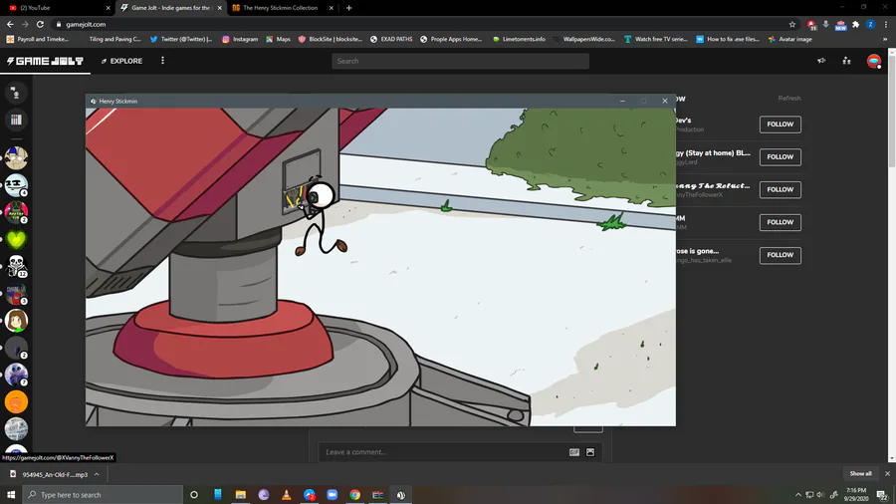Follow XVannyTheFollowerX user

pyautogui.click(x=780, y=189)
